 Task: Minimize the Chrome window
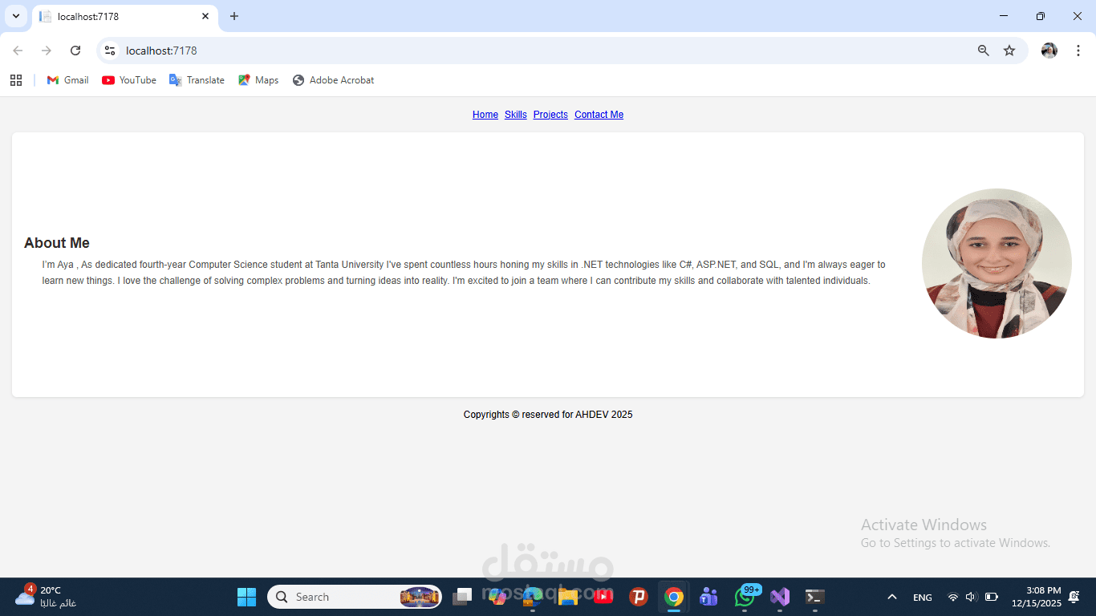click(x=1004, y=16)
